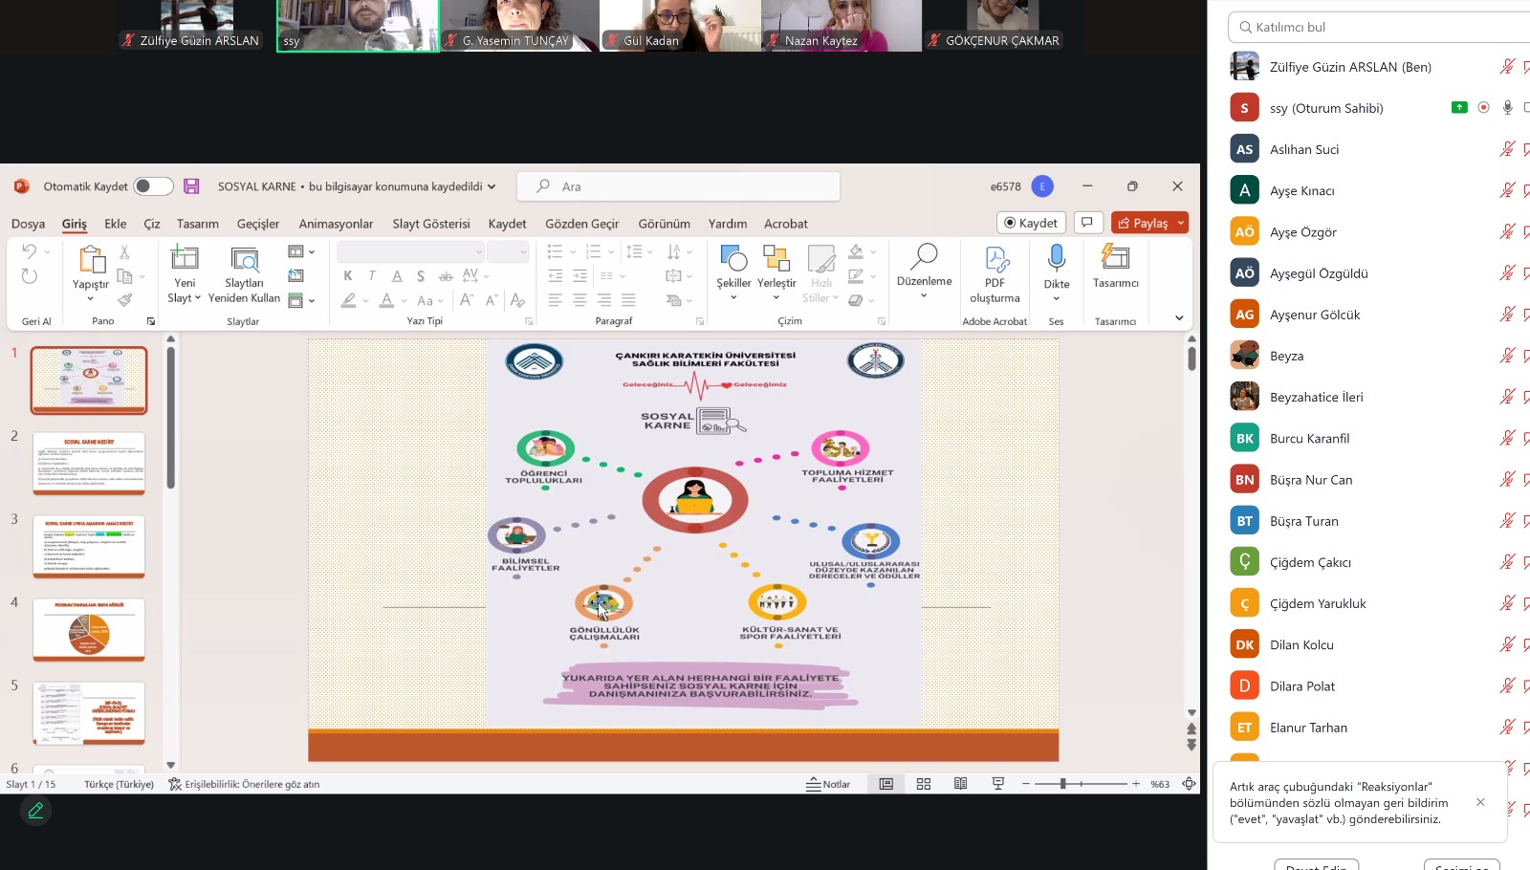The image size is (1530, 870).
Task: Click the purple save disk icon
Action: (x=191, y=186)
